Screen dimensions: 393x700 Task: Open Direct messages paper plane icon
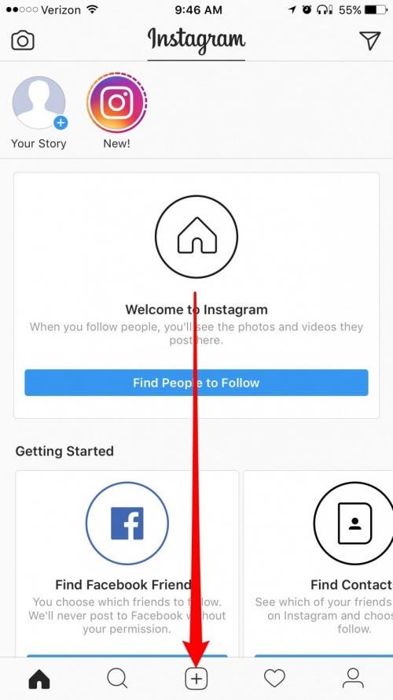pyautogui.click(x=370, y=40)
